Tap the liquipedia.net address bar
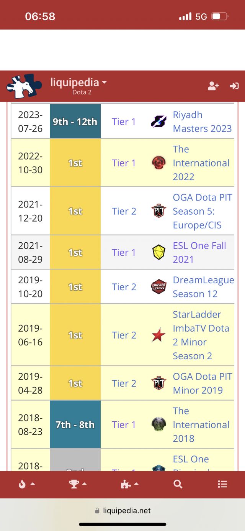Image resolution: width=245 pixels, height=531 pixels. tap(122, 511)
